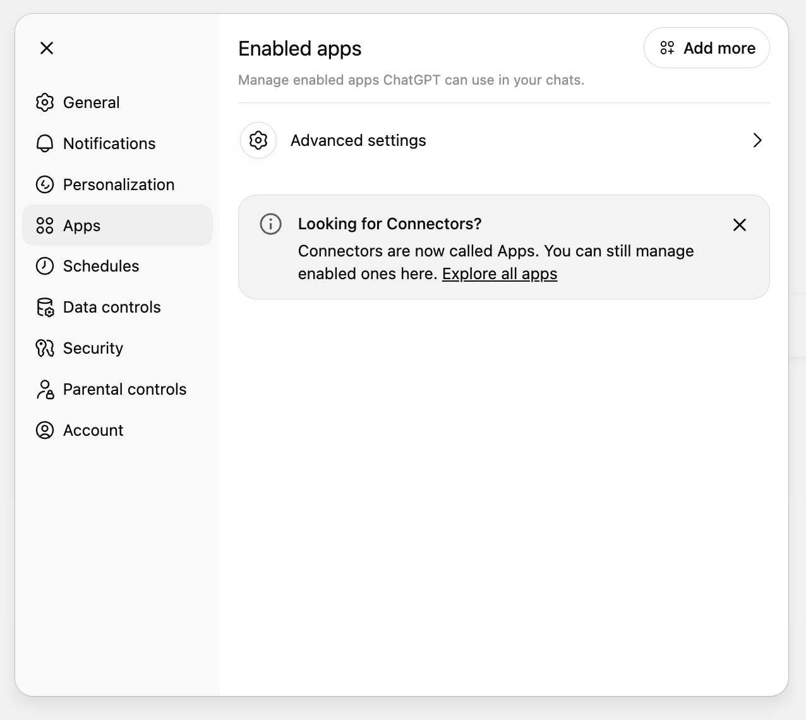This screenshot has height=720, width=806.
Task: Open the Explore all apps link
Action: 500,273
